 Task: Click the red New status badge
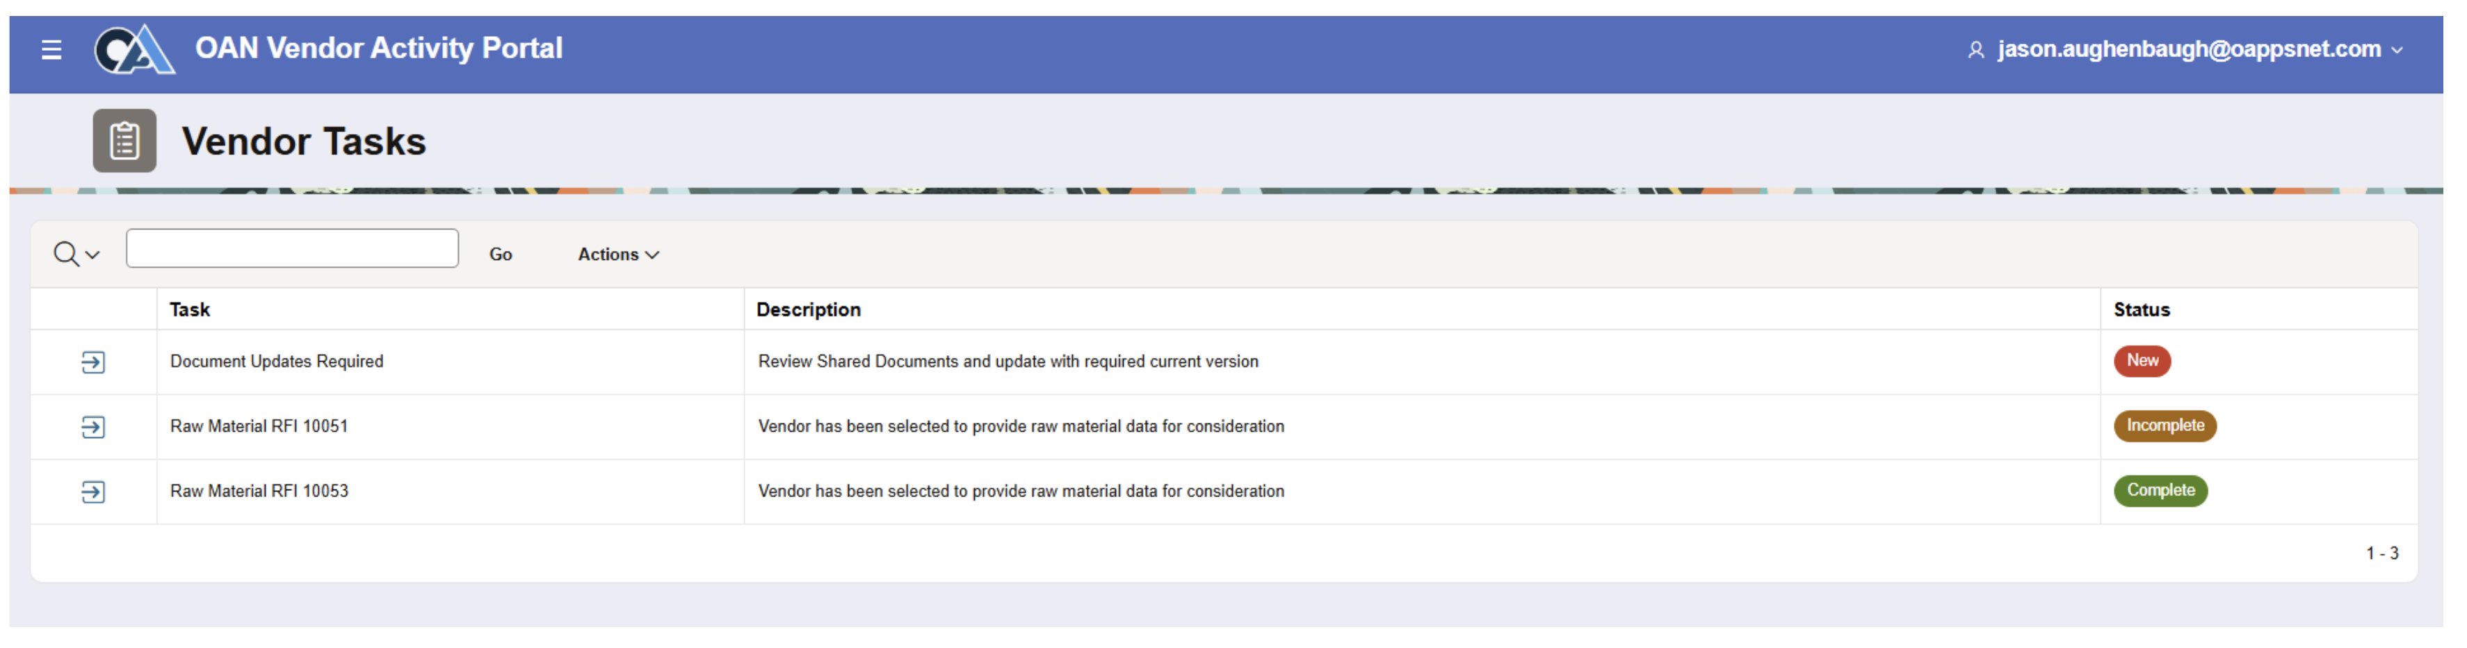tap(2142, 361)
